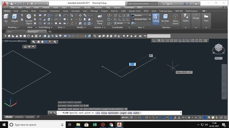Select the Move Gizmo tool

click(x=175, y=19)
